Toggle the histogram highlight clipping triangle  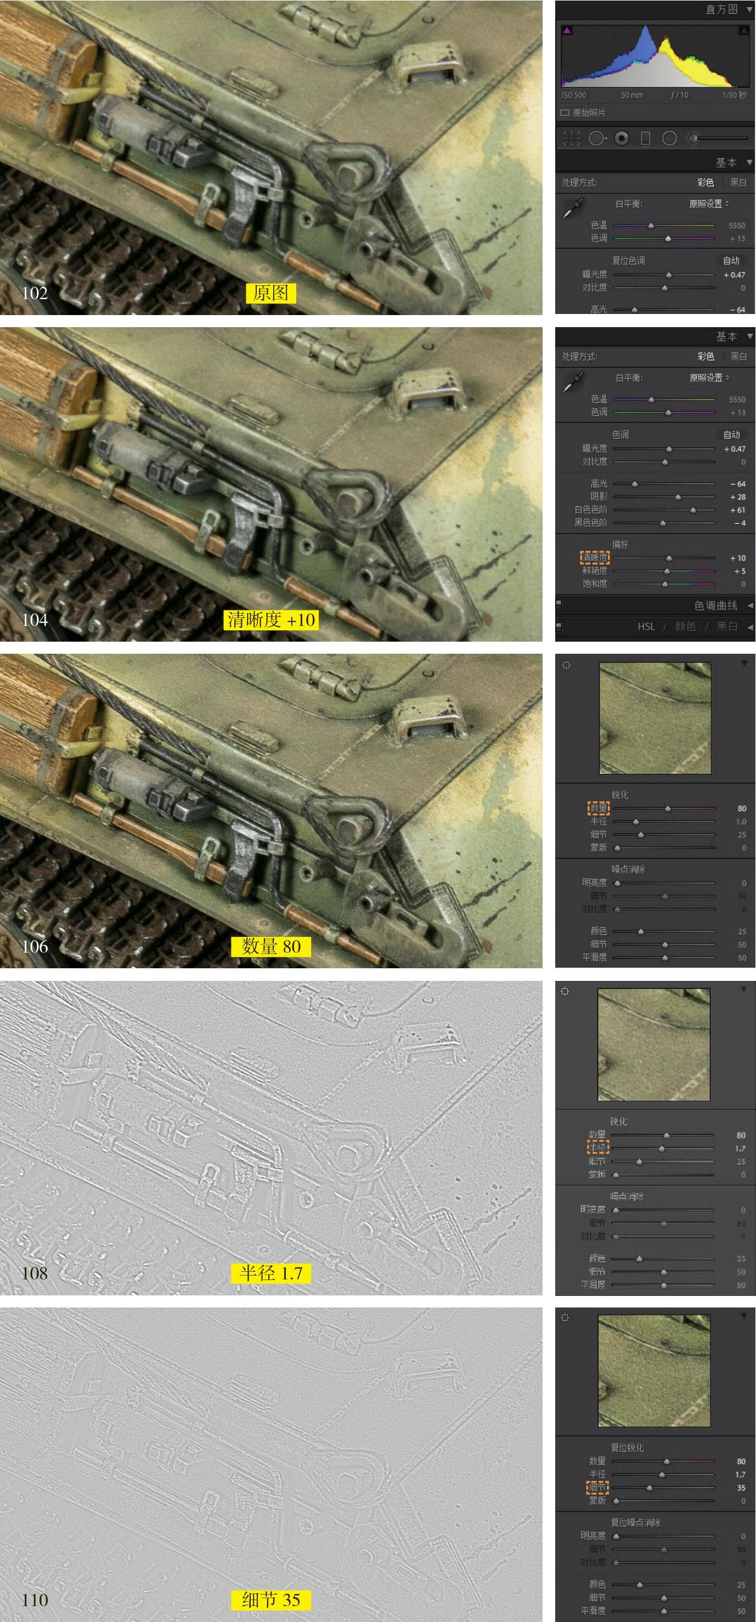[x=744, y=30]
